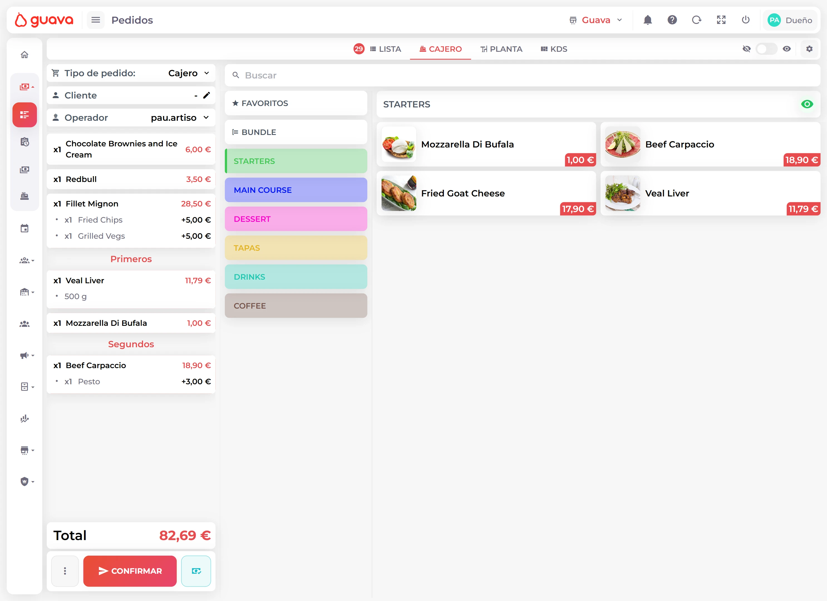Open the Tipo de pedido dropdown
The image size is (827, 601).
point(188,73)
